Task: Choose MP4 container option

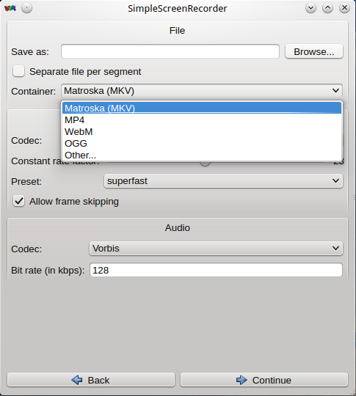Action: pyautogui.click(x=202, y=120)
